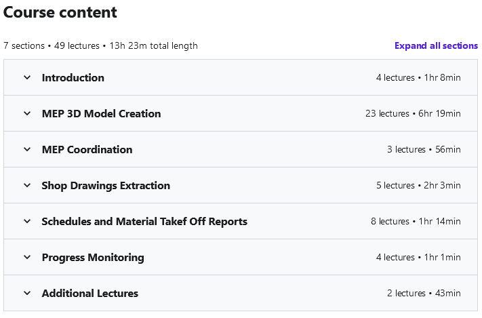Expand the Progress Monitoring chevron
482x318 pixels.
click(x=27, y=257)
